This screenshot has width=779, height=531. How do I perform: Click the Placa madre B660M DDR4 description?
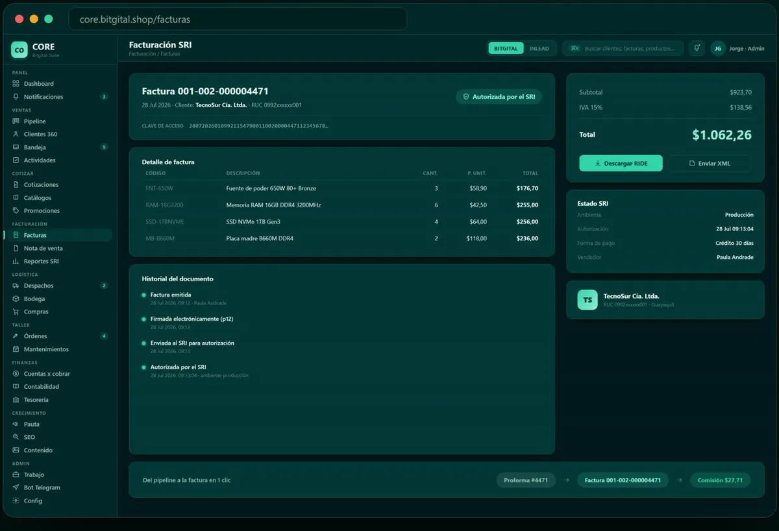260,239
